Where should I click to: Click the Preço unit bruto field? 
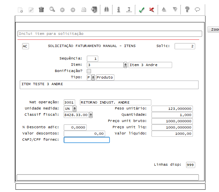click(x=172, y=121)
